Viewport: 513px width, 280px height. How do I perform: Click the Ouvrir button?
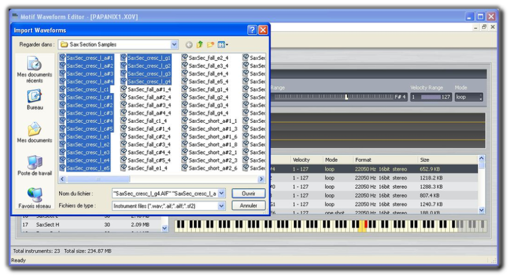coord(248,193)
